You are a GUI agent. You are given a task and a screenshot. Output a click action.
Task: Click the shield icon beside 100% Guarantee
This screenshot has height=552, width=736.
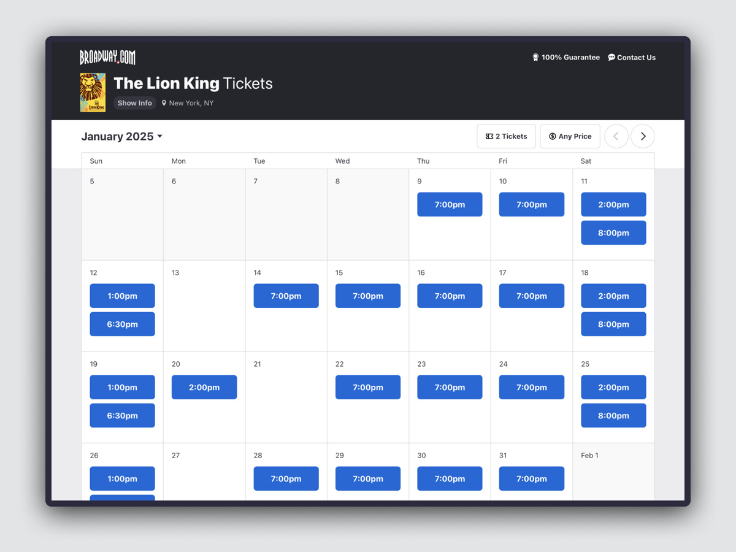536,57
